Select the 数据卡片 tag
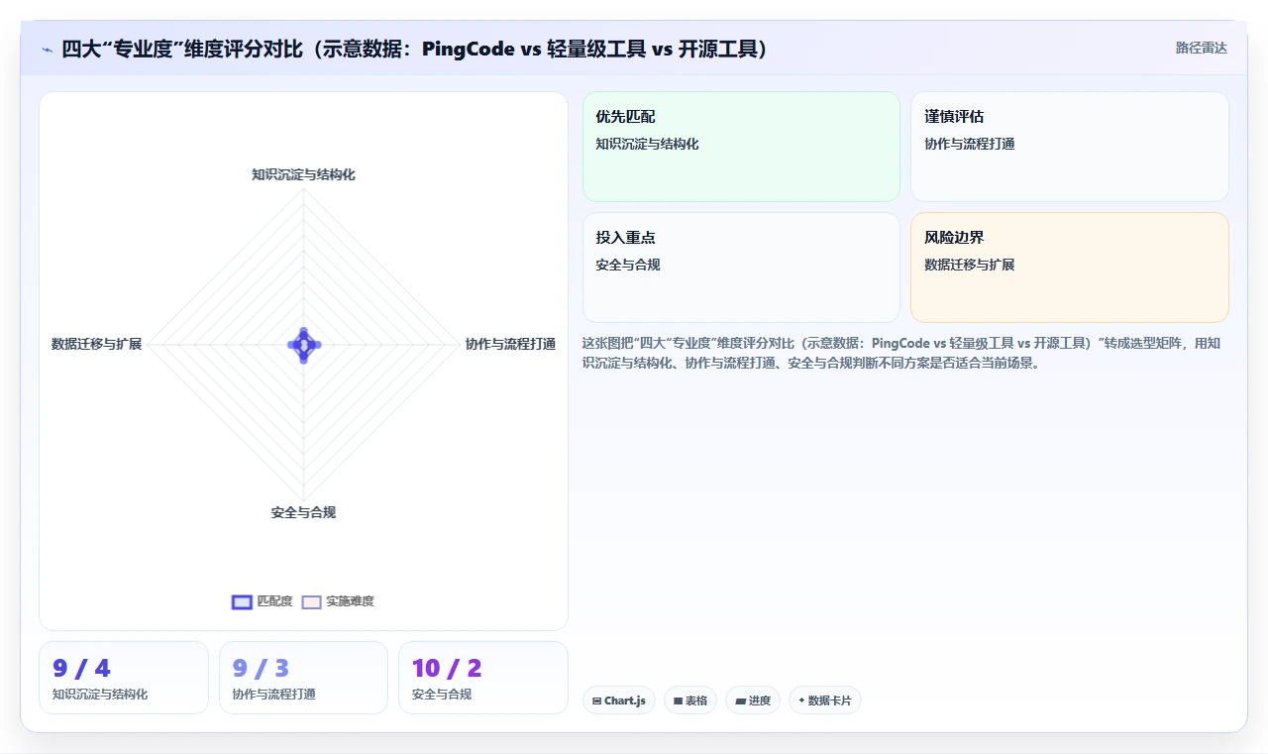Image resolution: width=1268 pixels, height=754 pixels. click(x=825, y=700)
